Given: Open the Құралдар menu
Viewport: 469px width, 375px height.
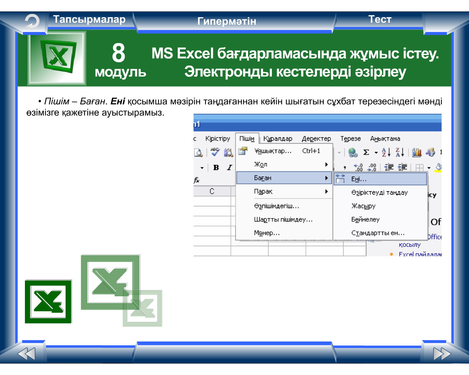Looking at the screenshot, I should (278, 138).
